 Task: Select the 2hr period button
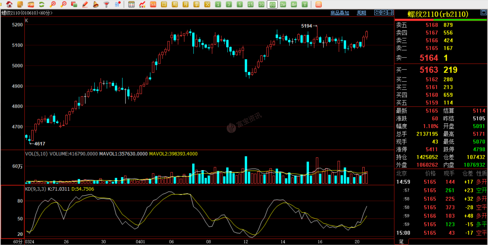283,4
